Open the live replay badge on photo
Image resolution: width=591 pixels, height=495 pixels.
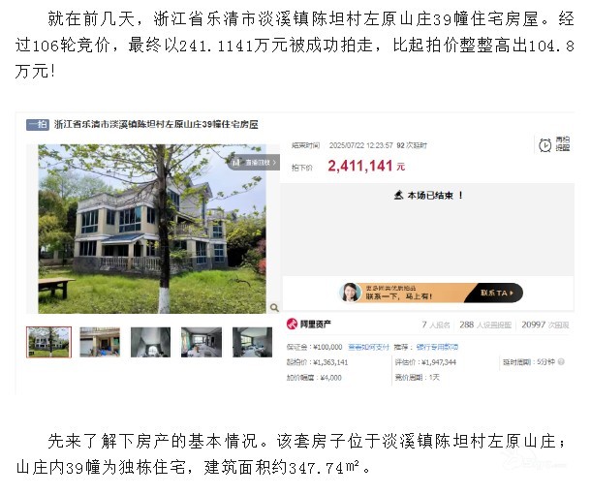(x=254, y=163)
